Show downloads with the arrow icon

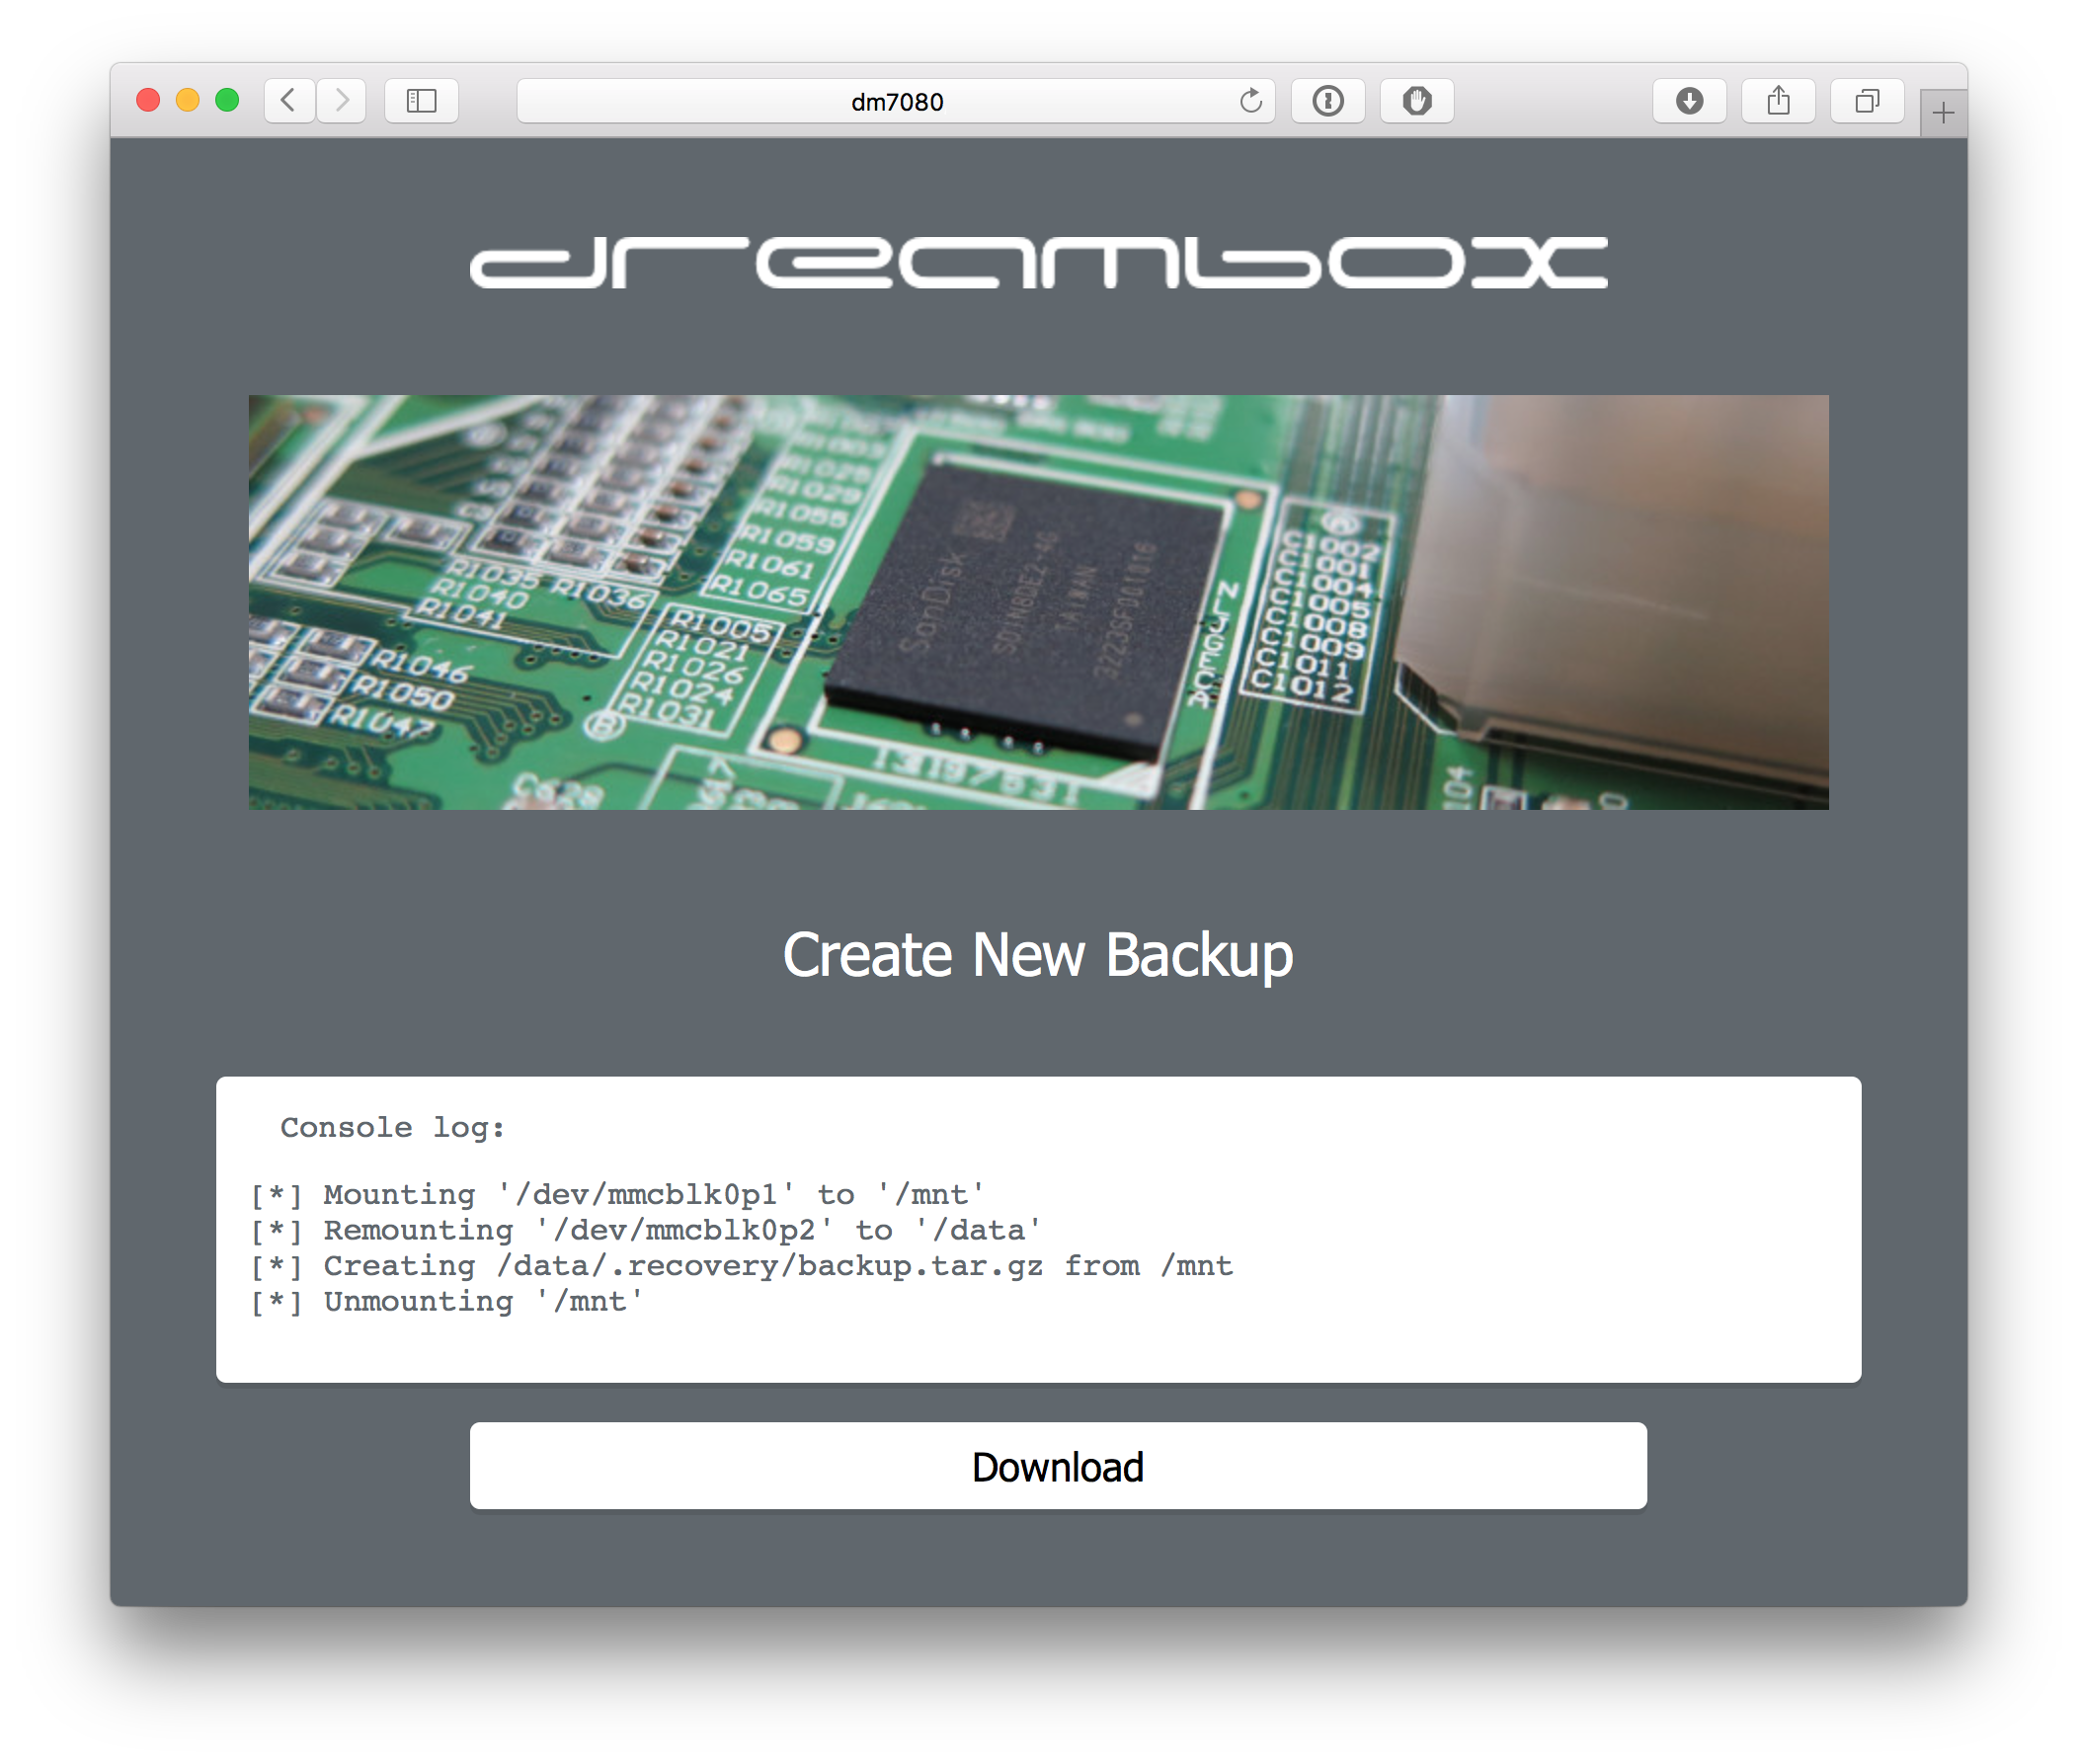point(1689,101)
